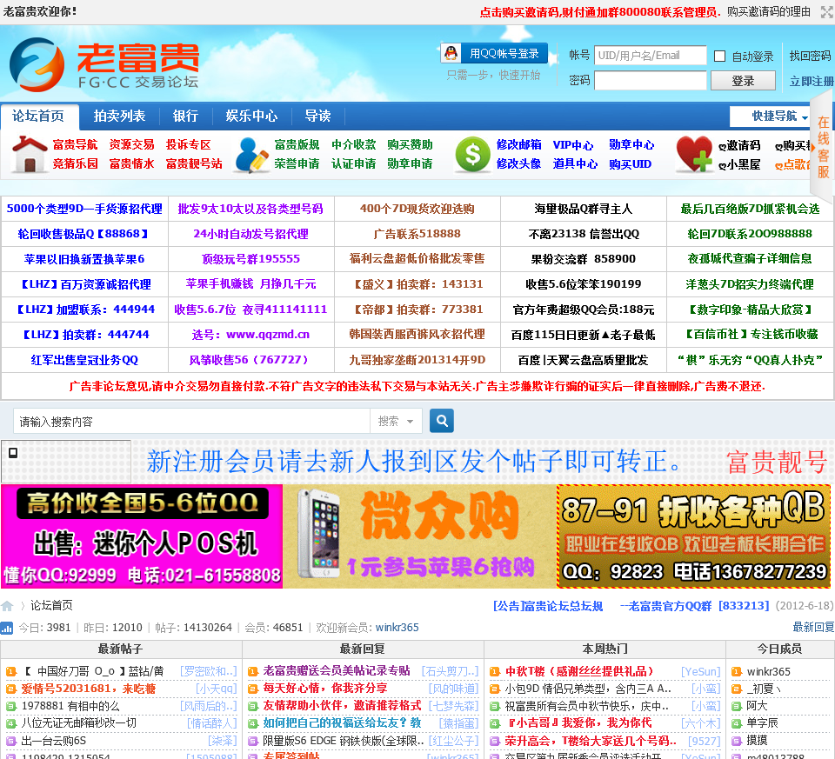Click the 最新回复 link at right

[x=813, y=627]
